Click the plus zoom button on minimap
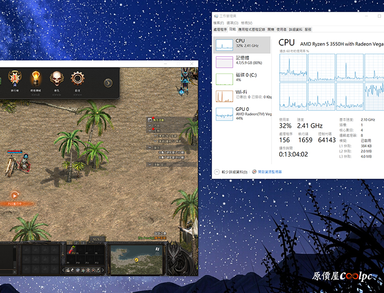Viewport: 384px width, 293px height. click(x=157, y=254)
